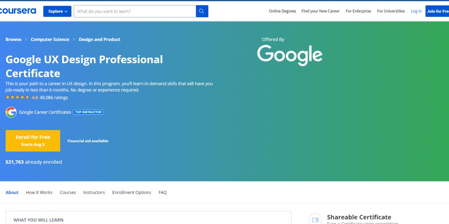Open the Explore dropdown
The width and height of the screenshot is (449, 224).
pos(57,11)
